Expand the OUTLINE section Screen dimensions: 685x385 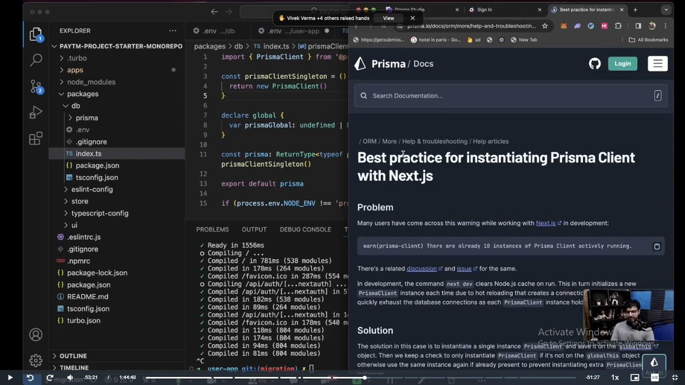coord(73,356)
